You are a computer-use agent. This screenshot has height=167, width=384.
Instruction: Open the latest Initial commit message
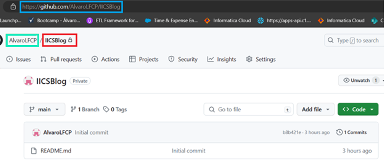[x=92, y=132]
